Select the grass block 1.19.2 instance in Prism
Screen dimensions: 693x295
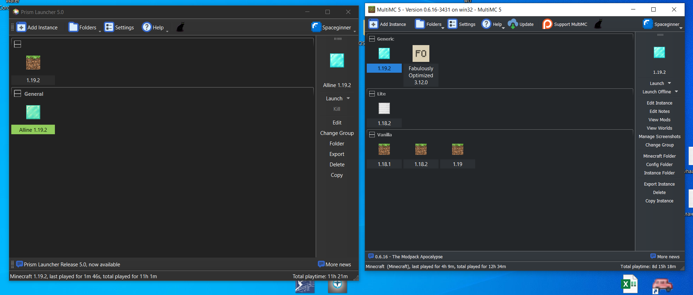pos(33,63)
